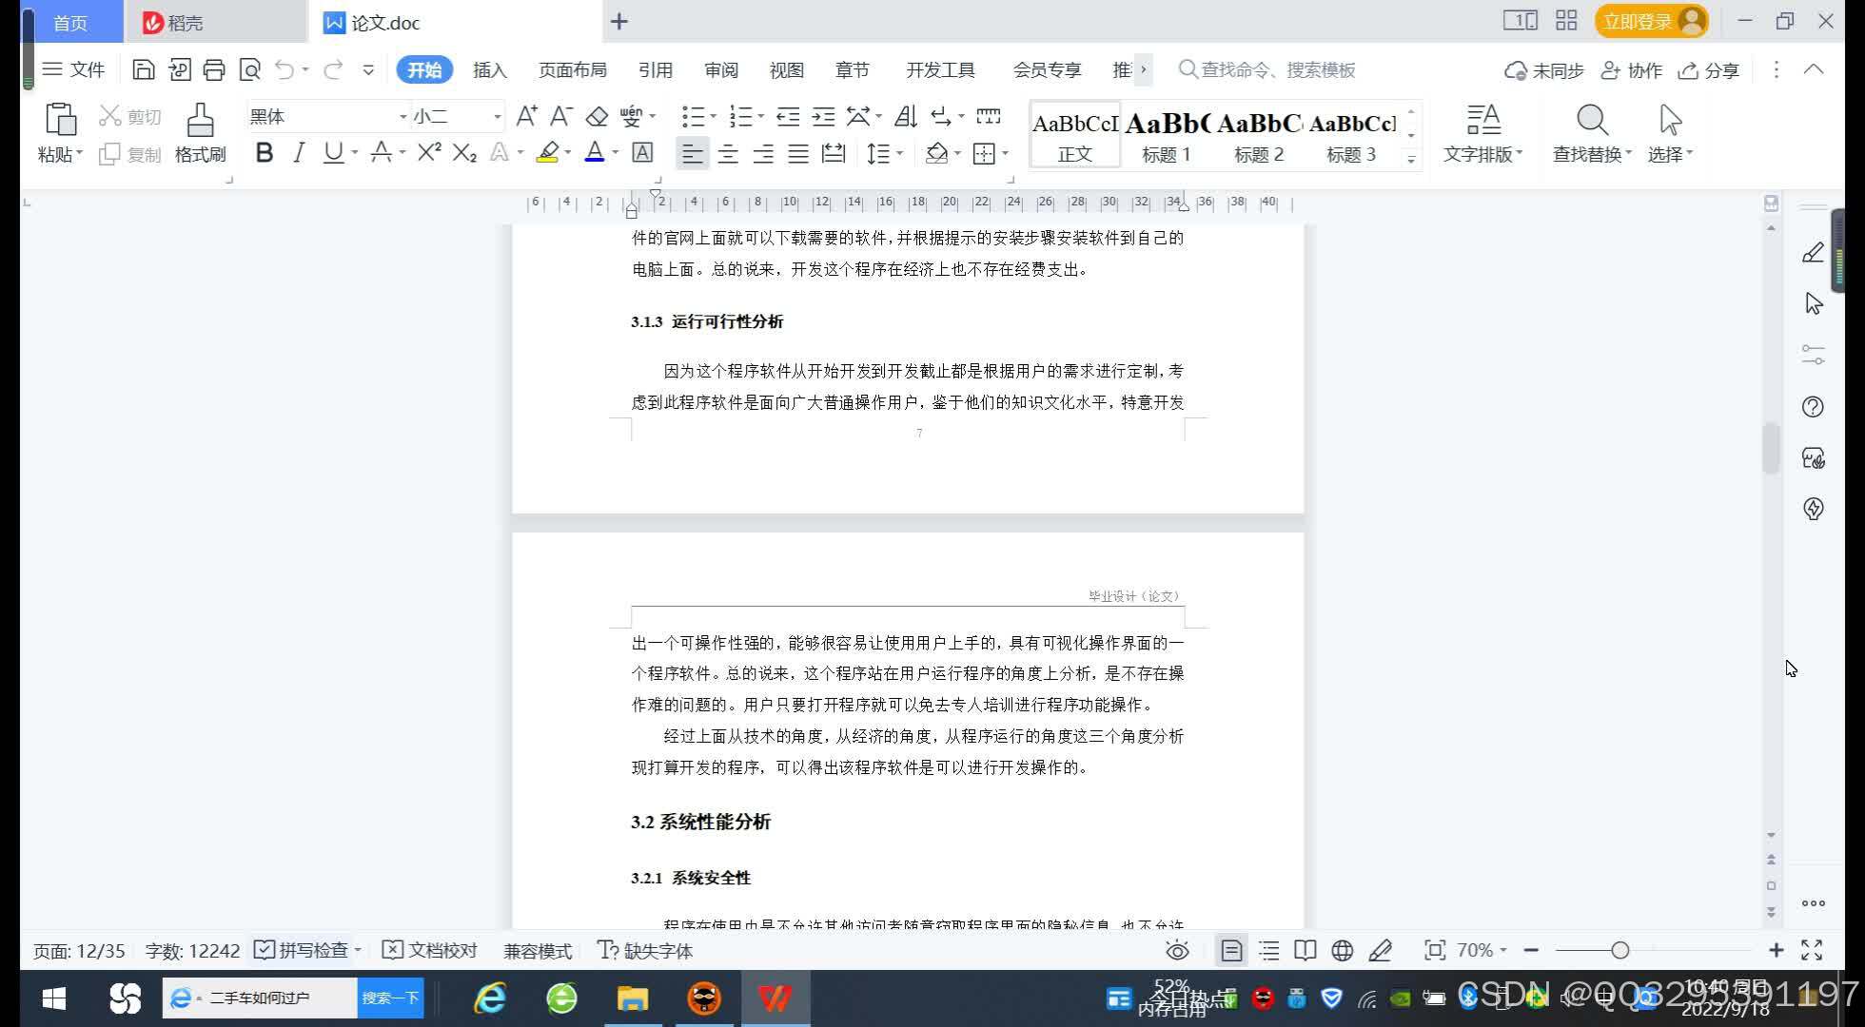Screen dimensions: 1865x1027
Task: Open Print Preview icon
Action: [249, 69]
